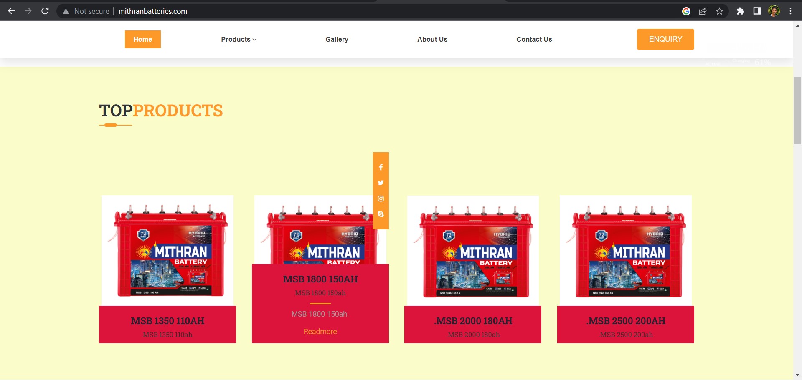Bookmark this page with star icon
Viewport: 802px width, 380px height.
click(x=719, y=11)
